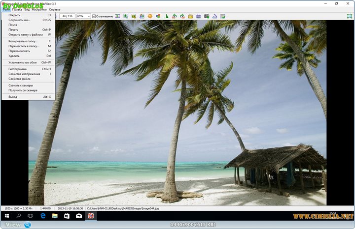Select Почта menu entry
This screenshot has width=355, height=229.
click(28, 25)
